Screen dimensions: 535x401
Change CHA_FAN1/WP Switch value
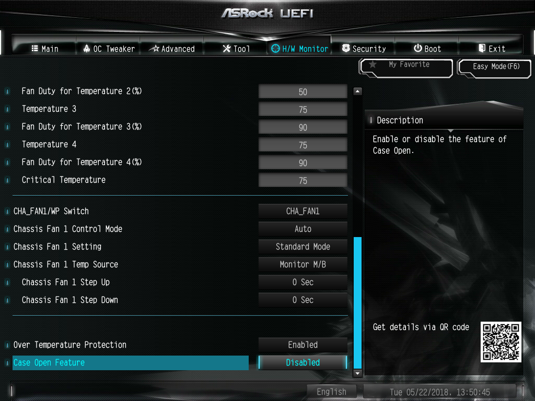(x=303, y=211)
